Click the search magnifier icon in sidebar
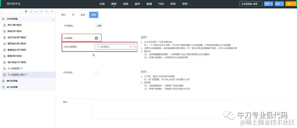Screen dimensions: 297x128 [x=20, y=12]
